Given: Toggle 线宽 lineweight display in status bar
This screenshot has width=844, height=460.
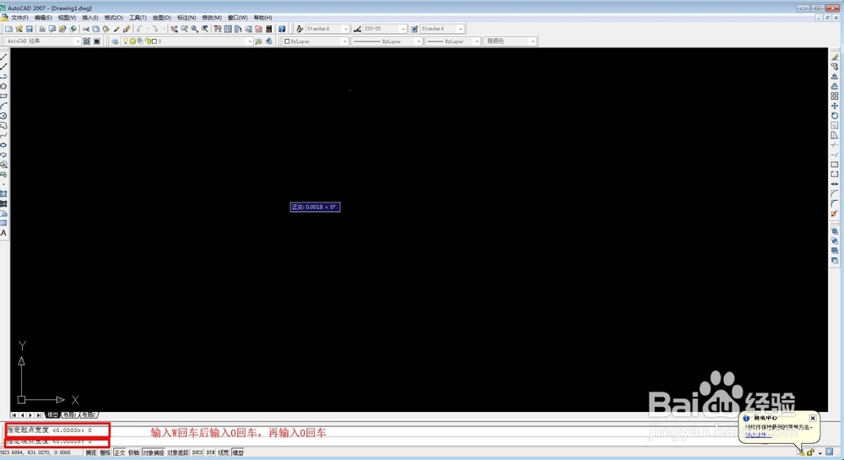Looking at the screenshot, I should click(x=224, y=453).
